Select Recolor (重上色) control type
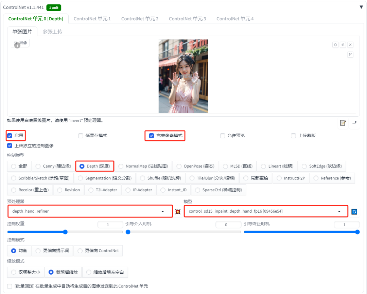367x294 pixels. 30,190
